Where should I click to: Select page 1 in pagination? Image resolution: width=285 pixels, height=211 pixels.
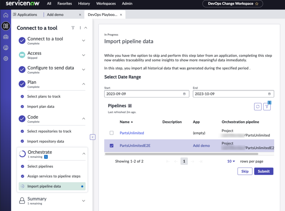(x=184, y=161)
